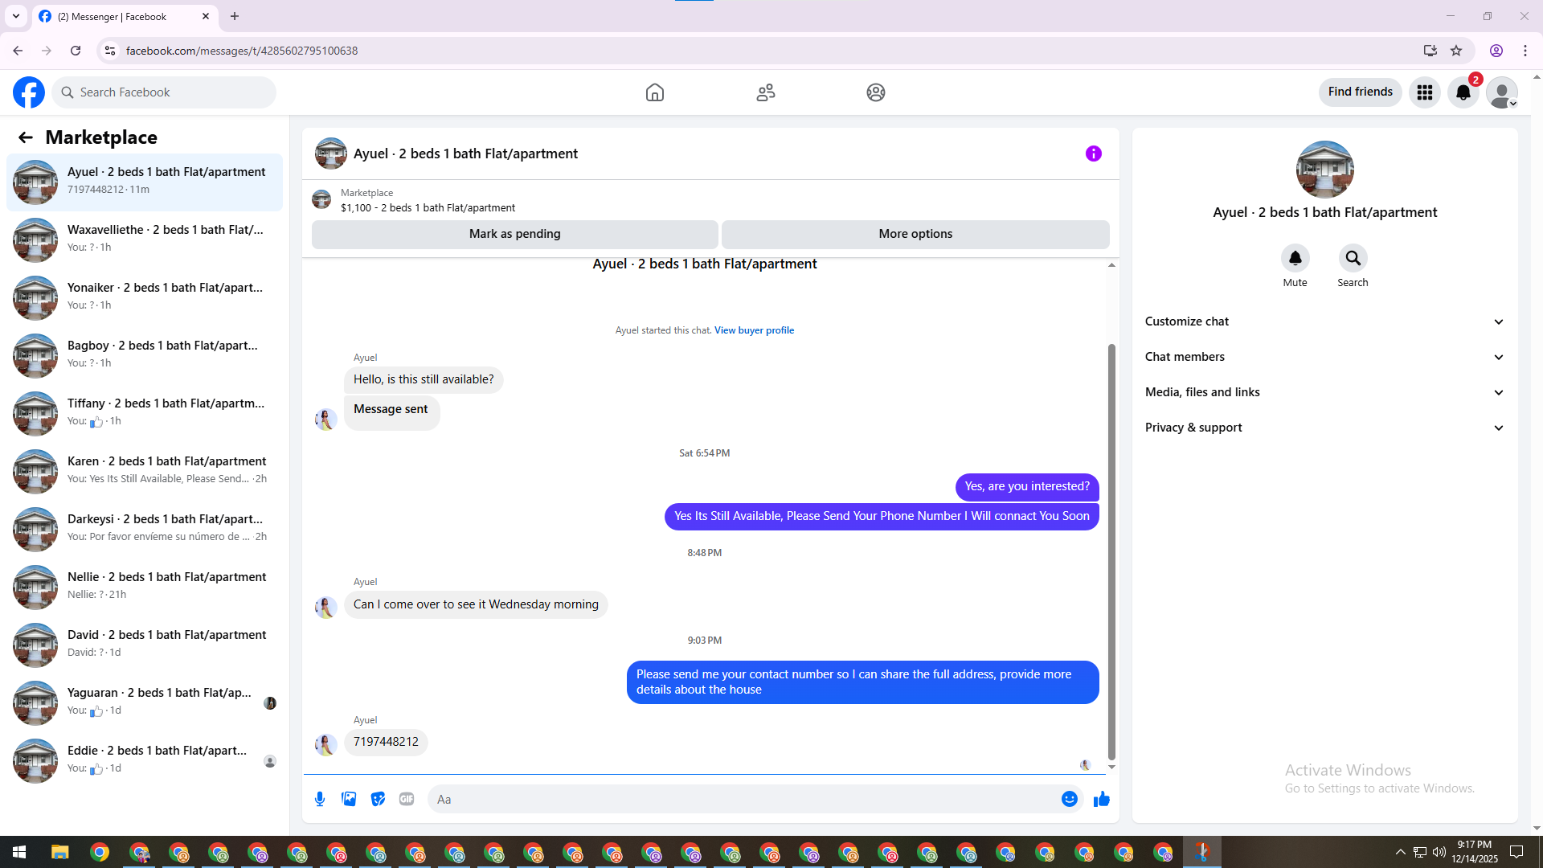Open the Facebook apps grid menu
This screenshot has height=868, width=1543.
(1424, 92)
